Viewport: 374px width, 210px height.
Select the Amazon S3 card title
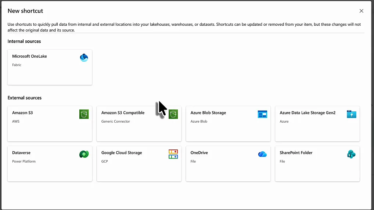tap(22, 113)
